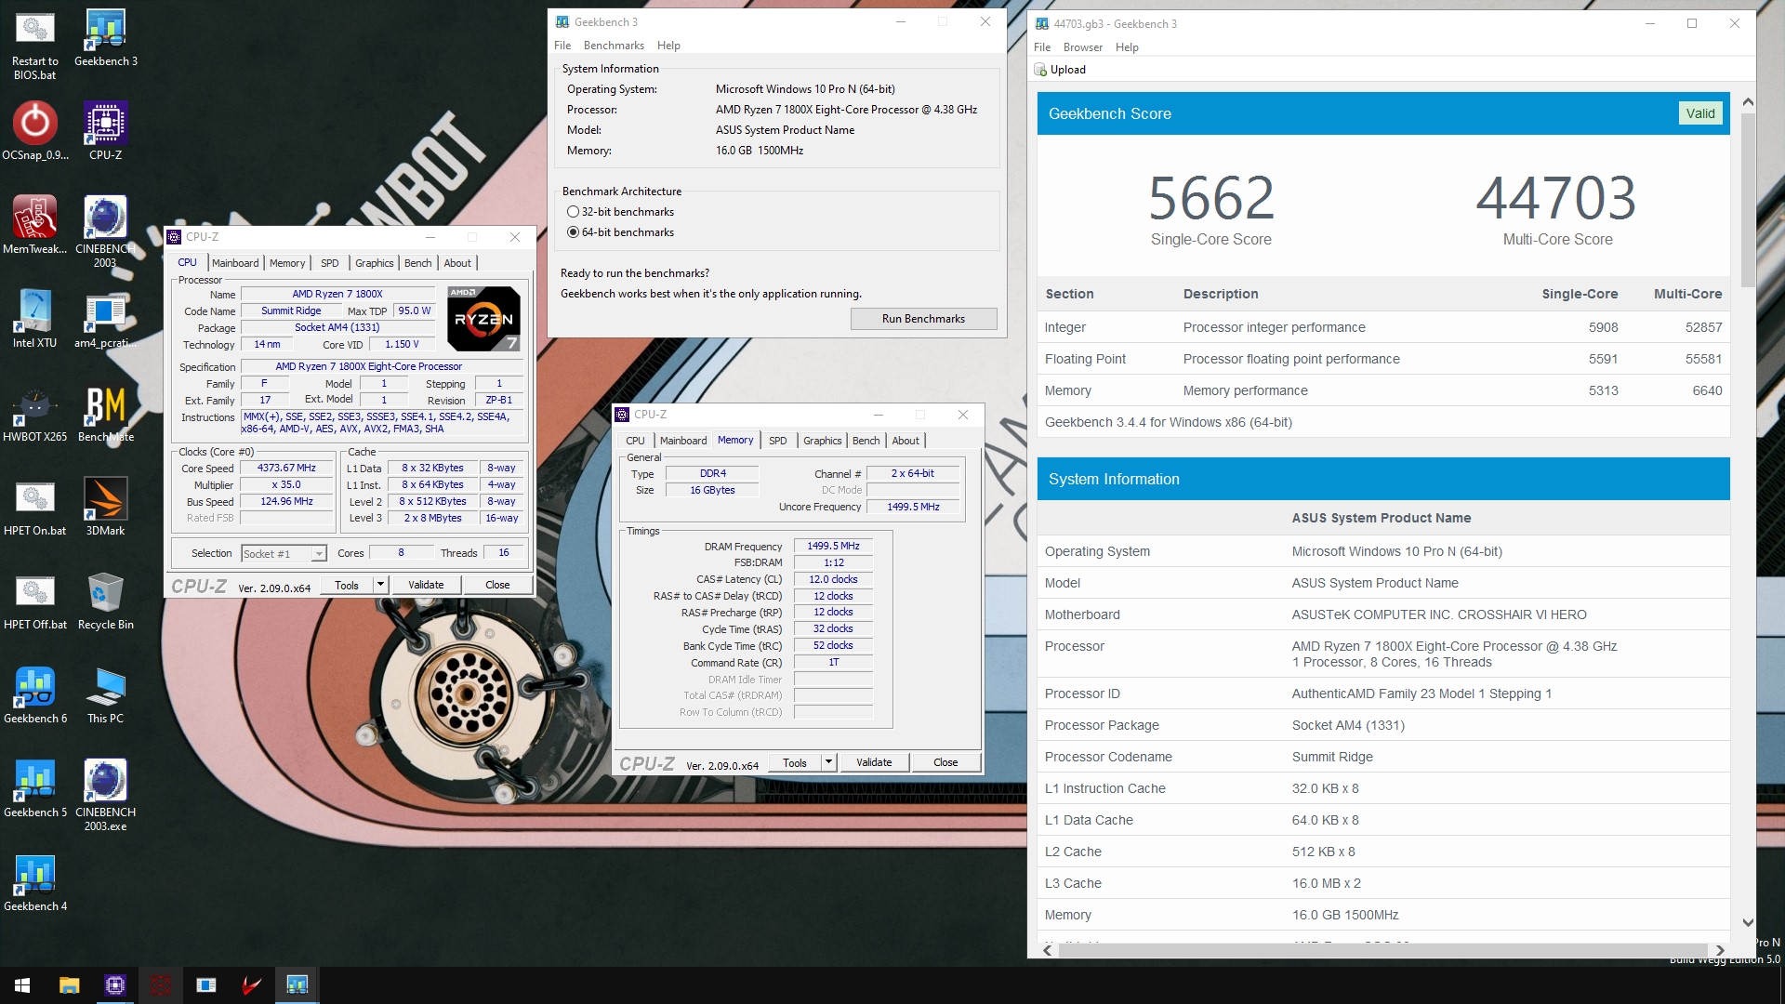This screenshot has width=1785, height=1004.
Task: Switch to Mainboard tab in CPU-Z CPU window
Action: (x=235, y=263)
